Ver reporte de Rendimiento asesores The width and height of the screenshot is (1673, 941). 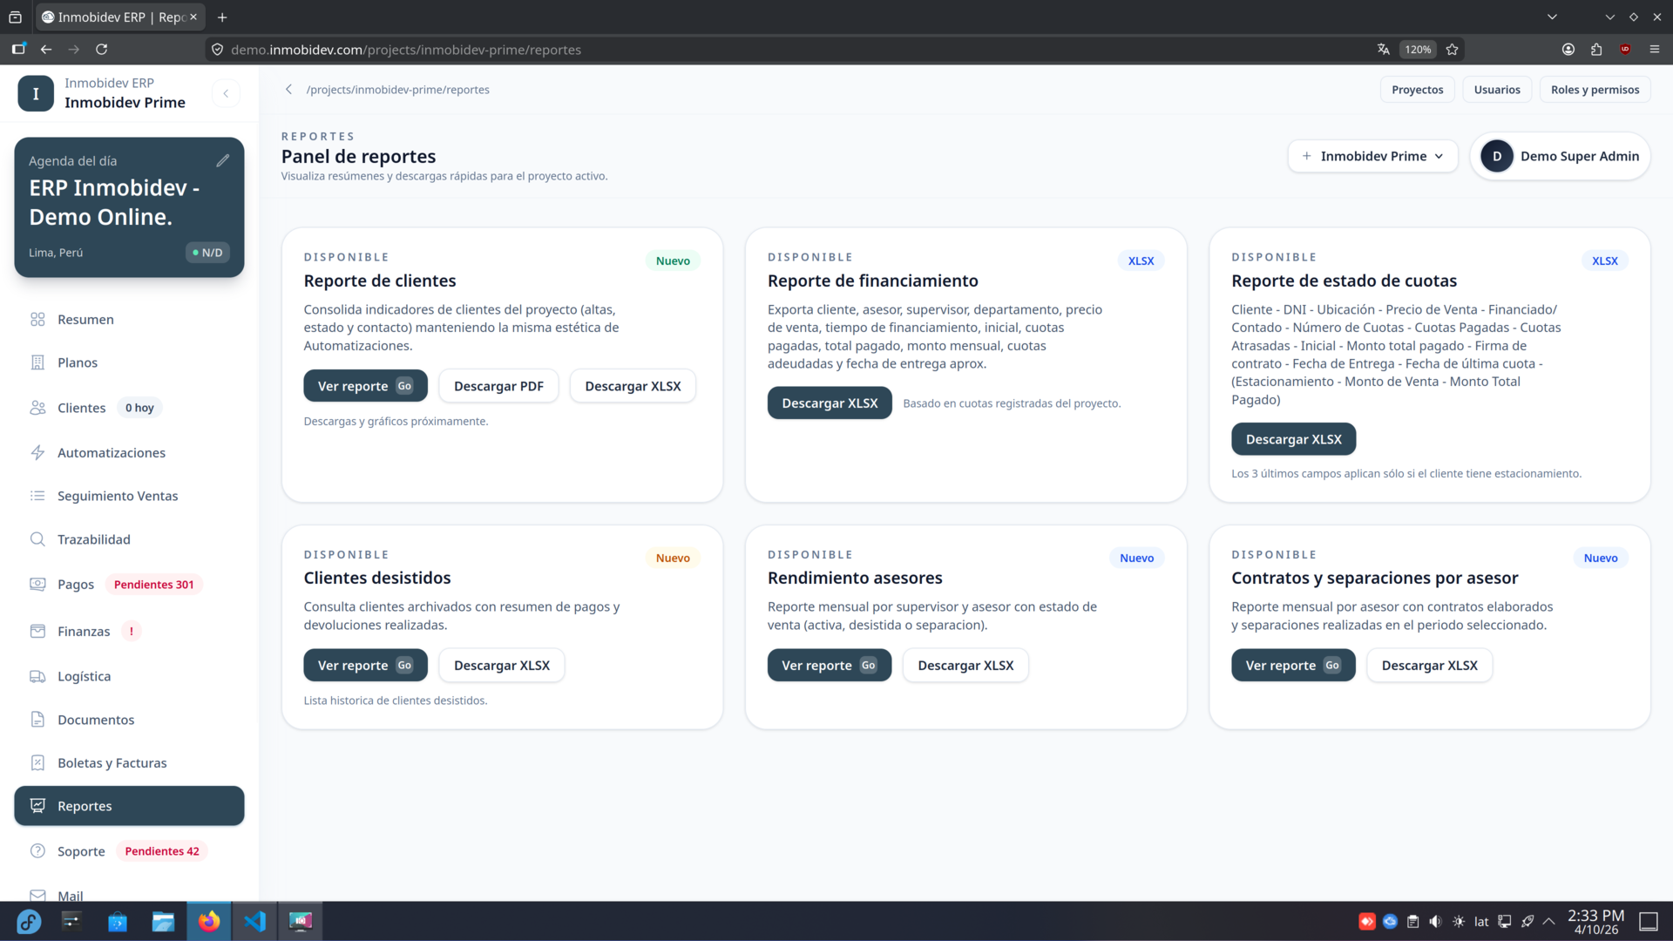coord(829,665)
